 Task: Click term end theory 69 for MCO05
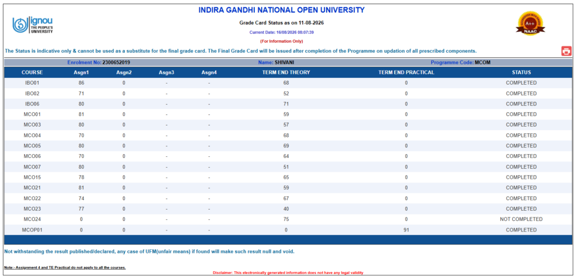coord(286,146)
